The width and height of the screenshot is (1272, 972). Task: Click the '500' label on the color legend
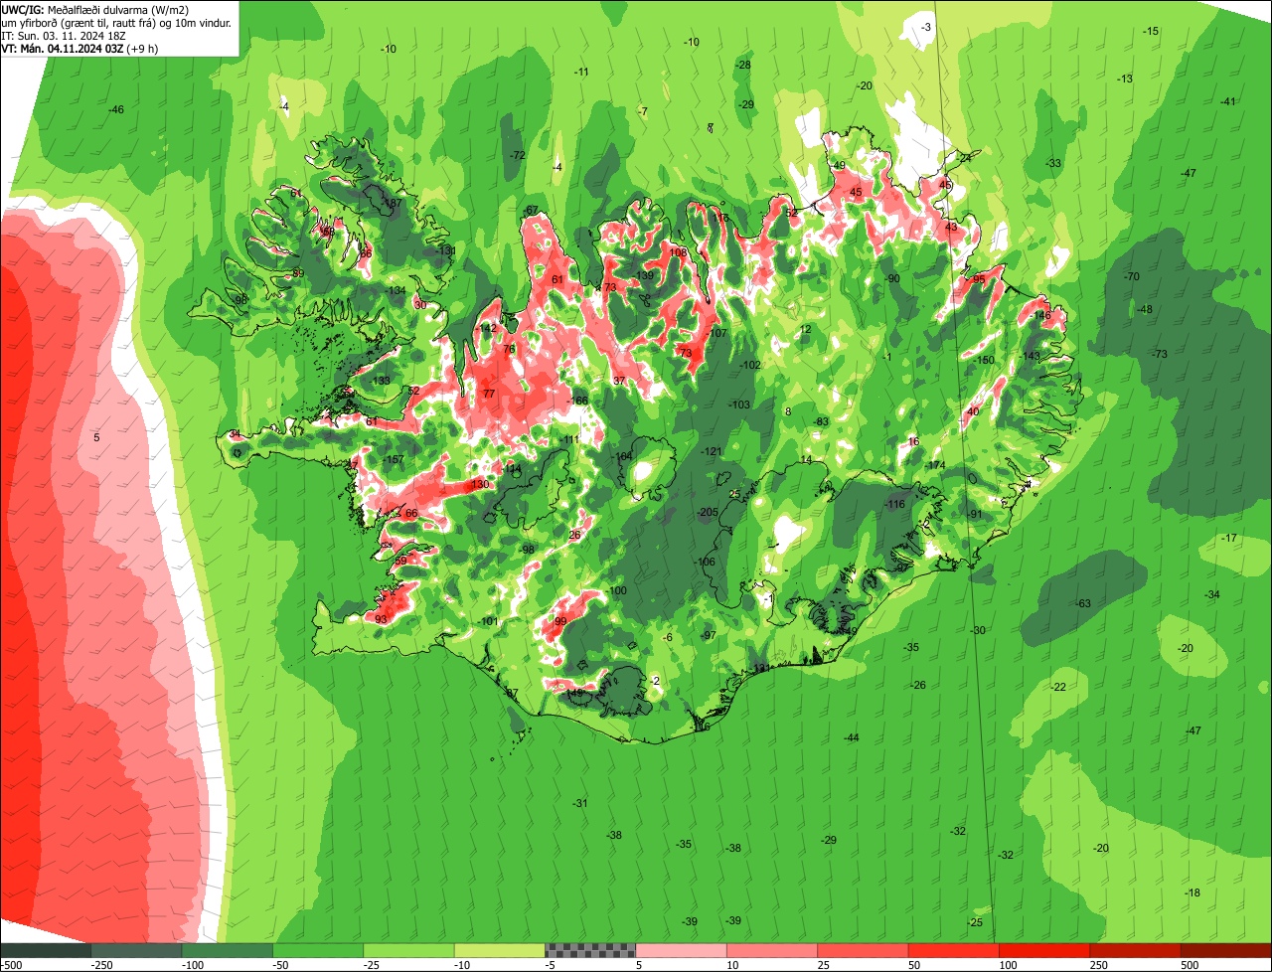tap(1190, 965)
